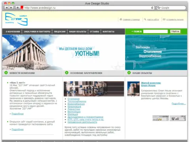
Task: Click the Google search box
Action: click(x=171, y=8)
